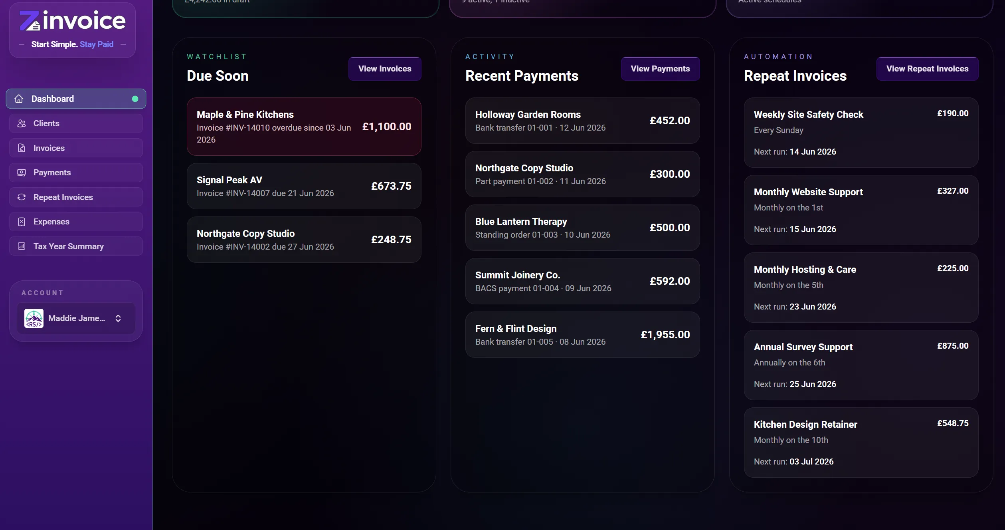Viewport: 1005px width, 530px height.
Task: Open the Fern & Flint Design payment
Action: coord(582,335)
